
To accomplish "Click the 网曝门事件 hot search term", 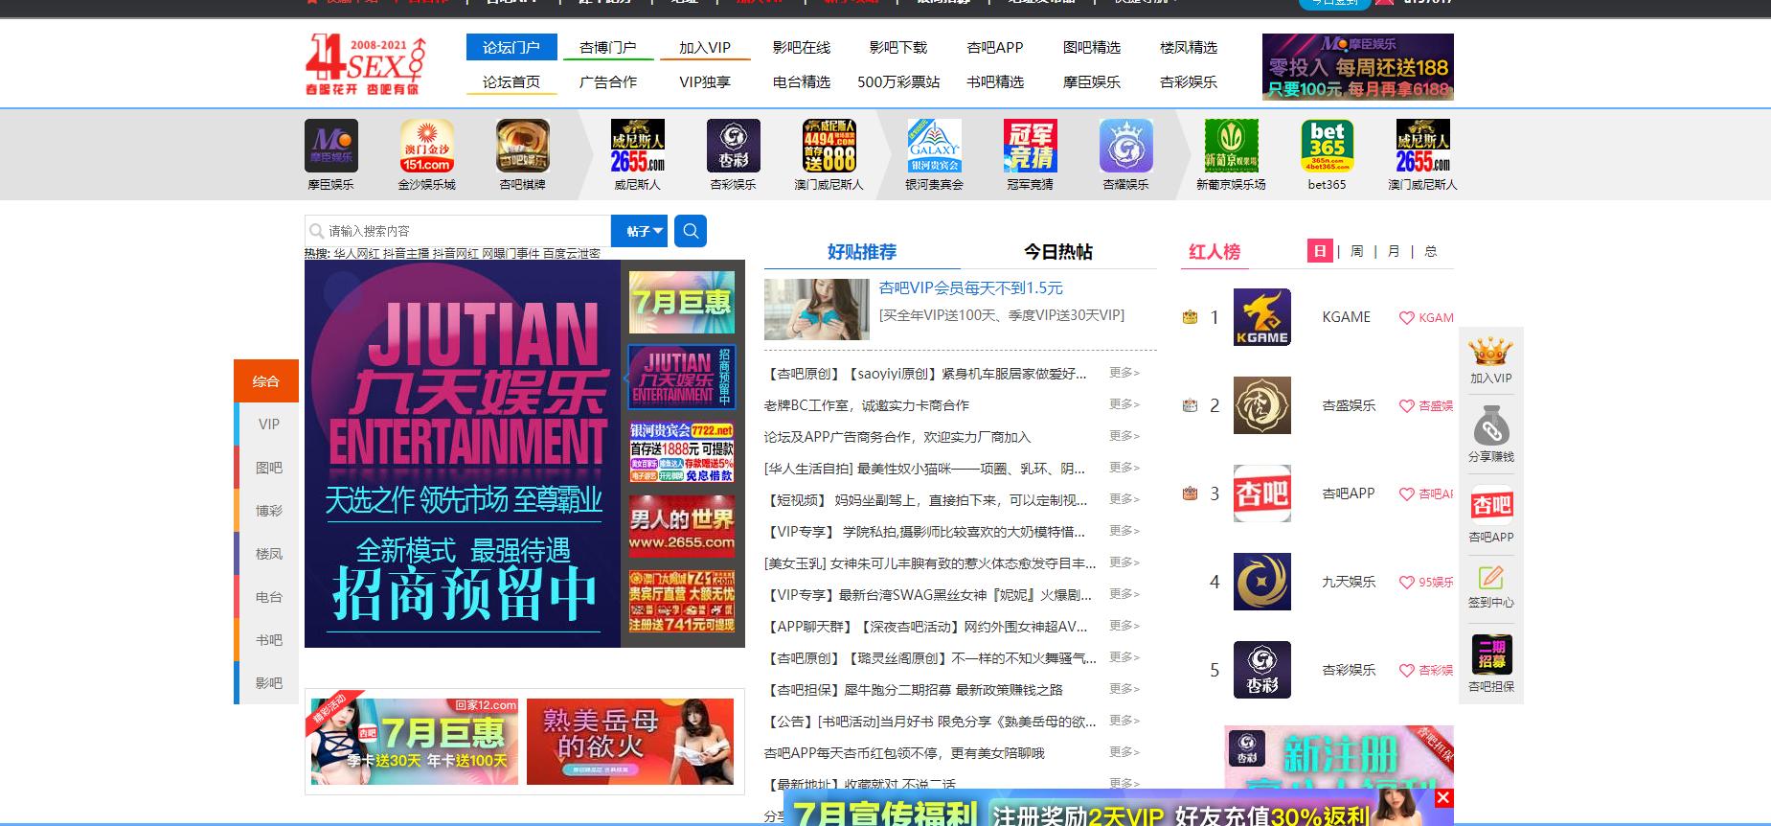I will (511, 254).
